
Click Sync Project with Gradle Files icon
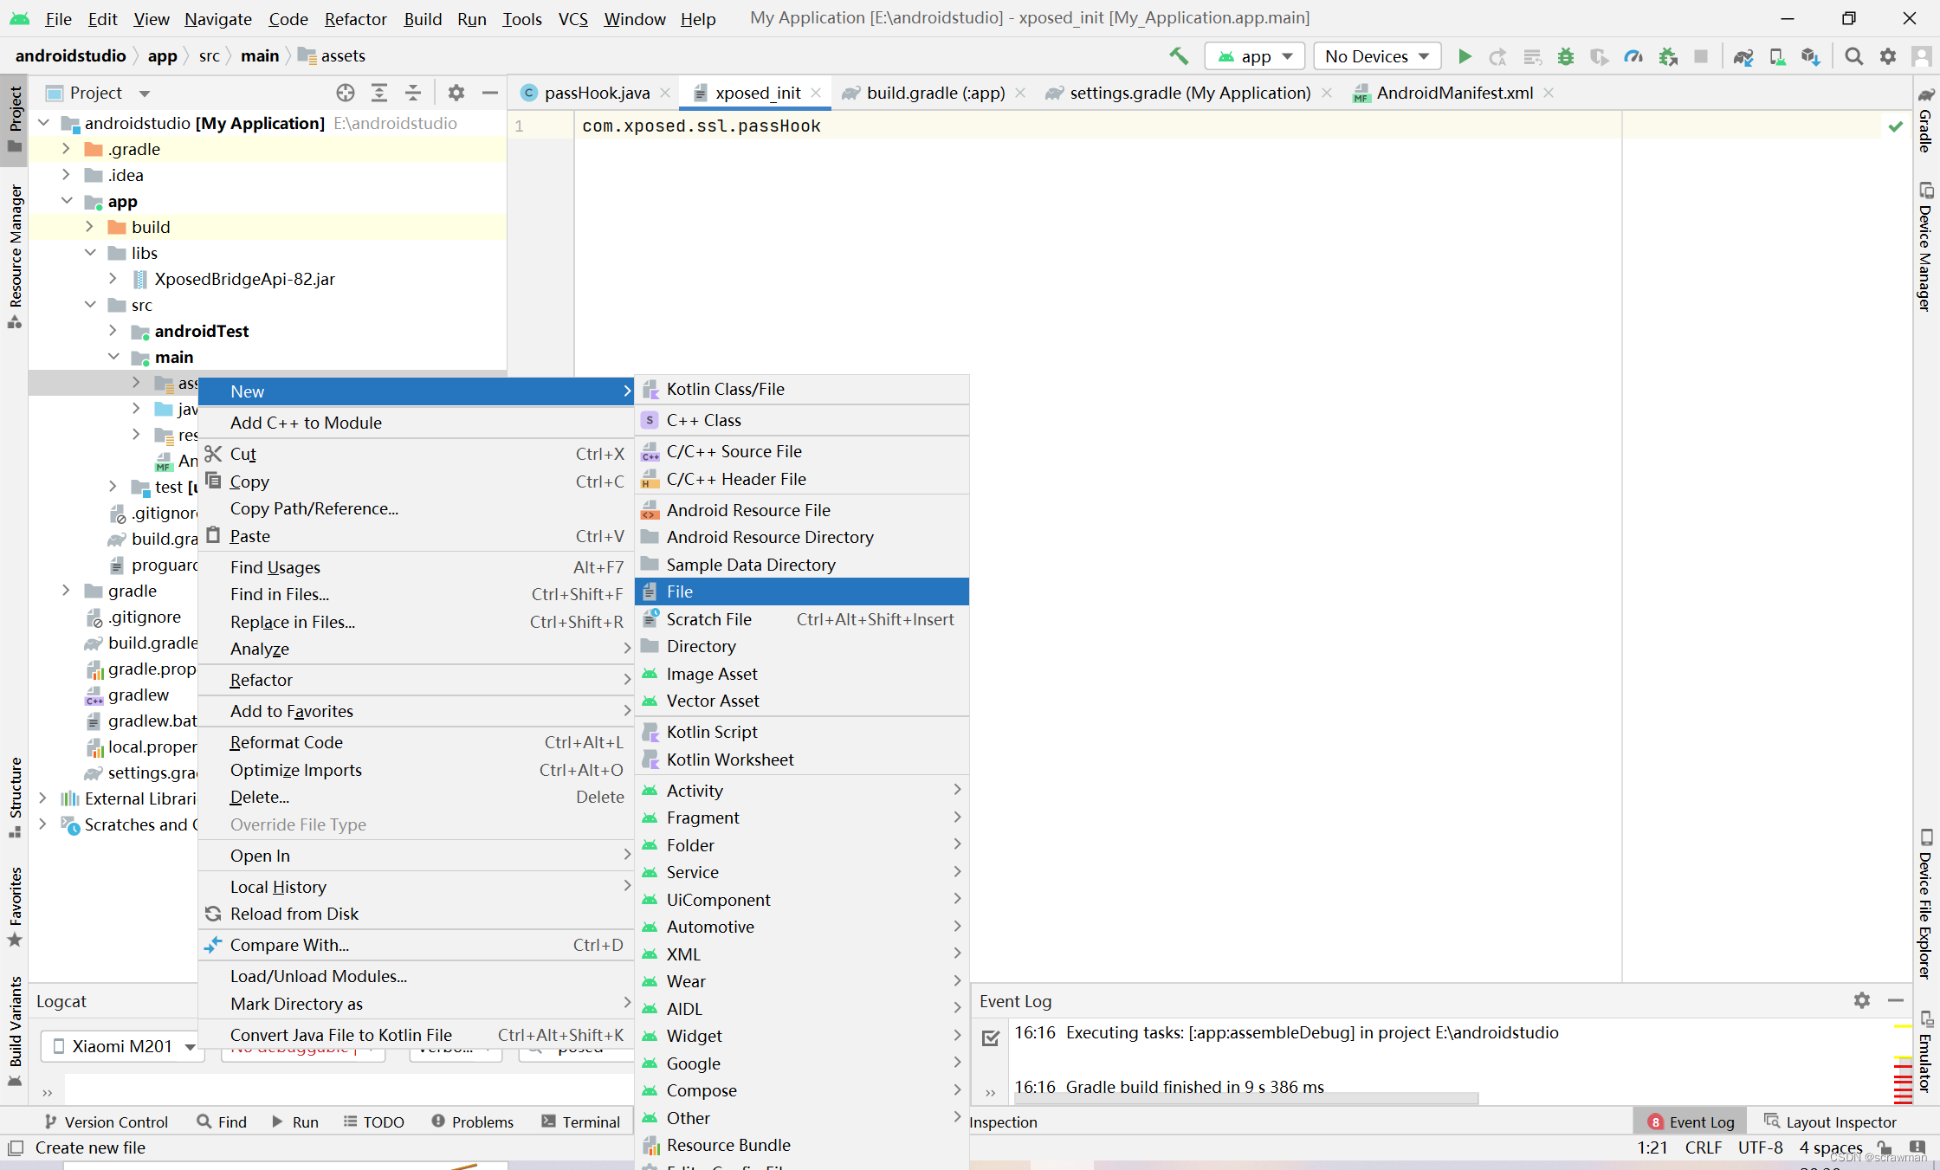(x=1743, y=56)
